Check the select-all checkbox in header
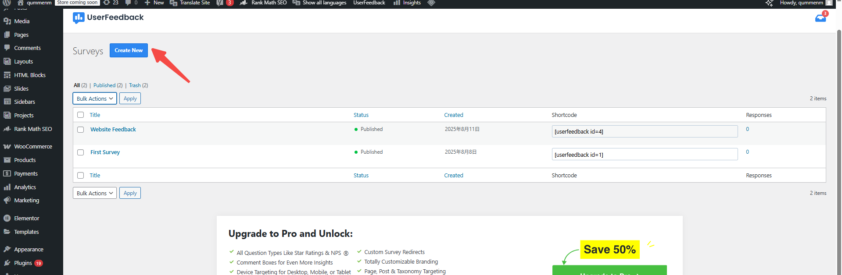Screen dimensions: 842x275 [x=81, y=115]
